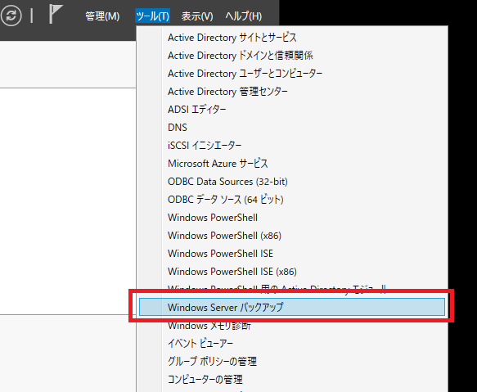Image resolution: width=477 pixels, height=392 pixels.
Task: Open Windows メモリ診断
Action: [x=292, y=326]
